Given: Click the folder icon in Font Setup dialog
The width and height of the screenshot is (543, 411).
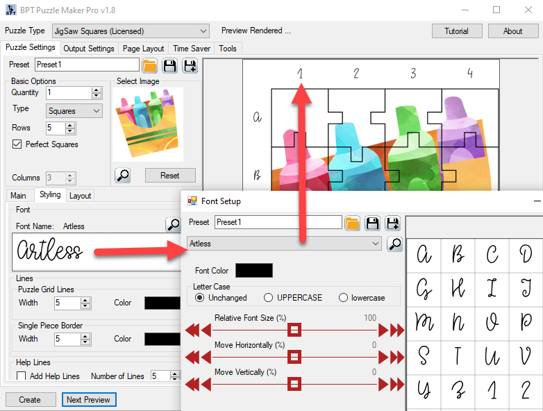Looking at the screenshot, I should (353, 222).
